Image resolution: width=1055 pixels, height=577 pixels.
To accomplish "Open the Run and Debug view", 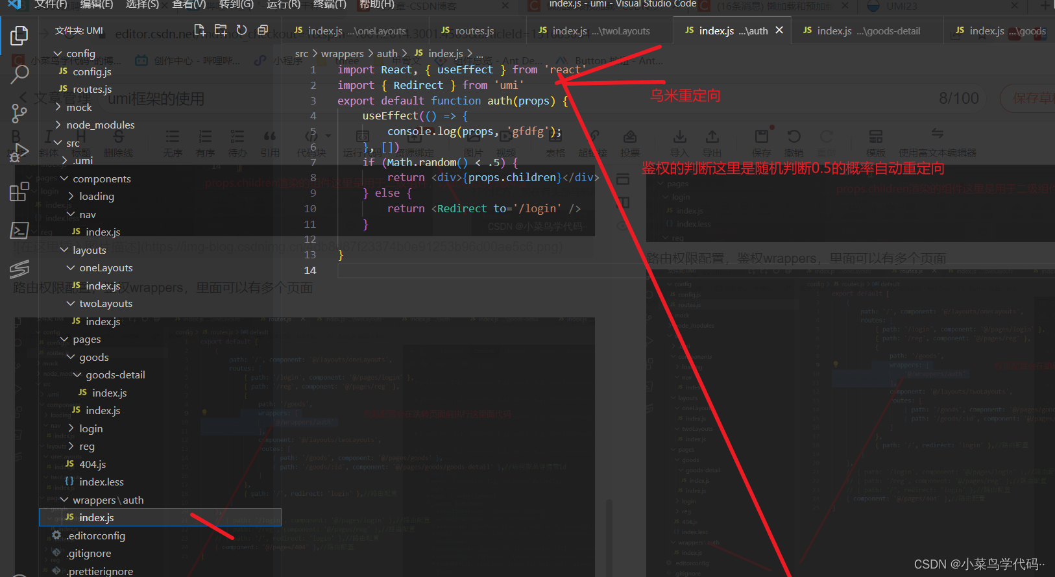I will click(x=19, y=153).
